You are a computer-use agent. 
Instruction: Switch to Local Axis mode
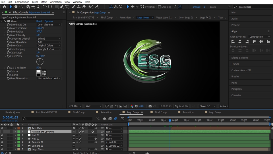(x=111, y=7)
